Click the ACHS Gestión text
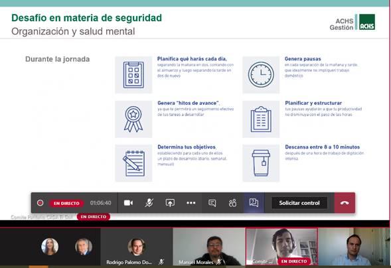391x268 pixels. 341,24
